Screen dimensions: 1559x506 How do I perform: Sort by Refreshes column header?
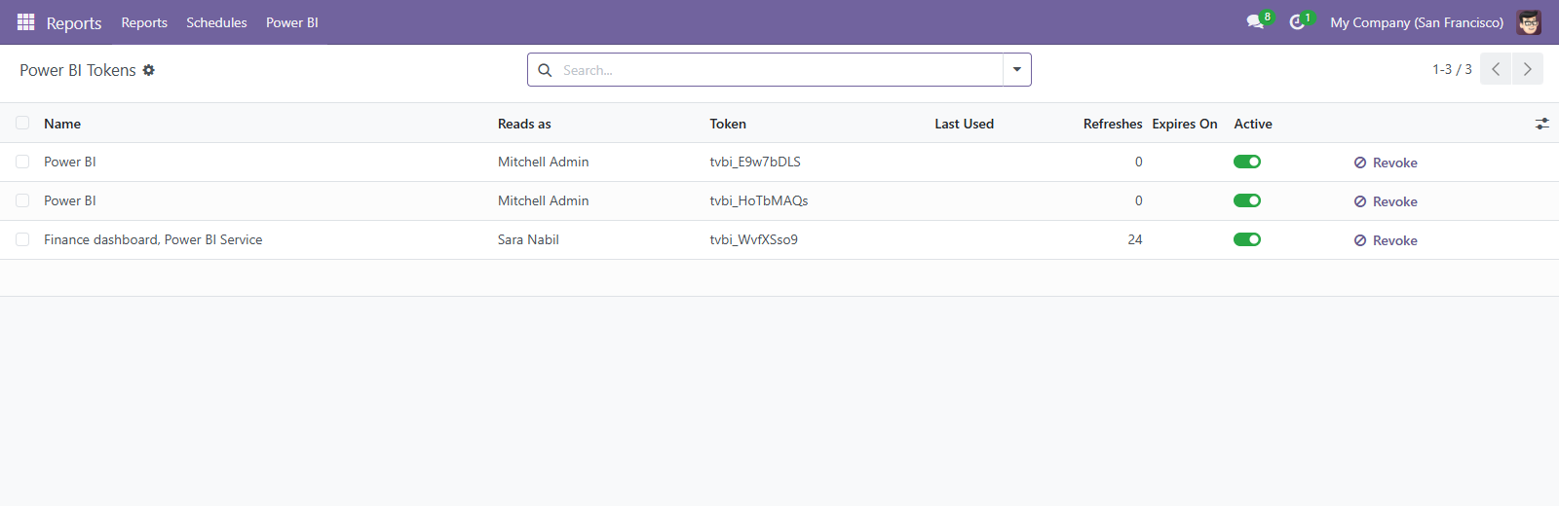1113,124
